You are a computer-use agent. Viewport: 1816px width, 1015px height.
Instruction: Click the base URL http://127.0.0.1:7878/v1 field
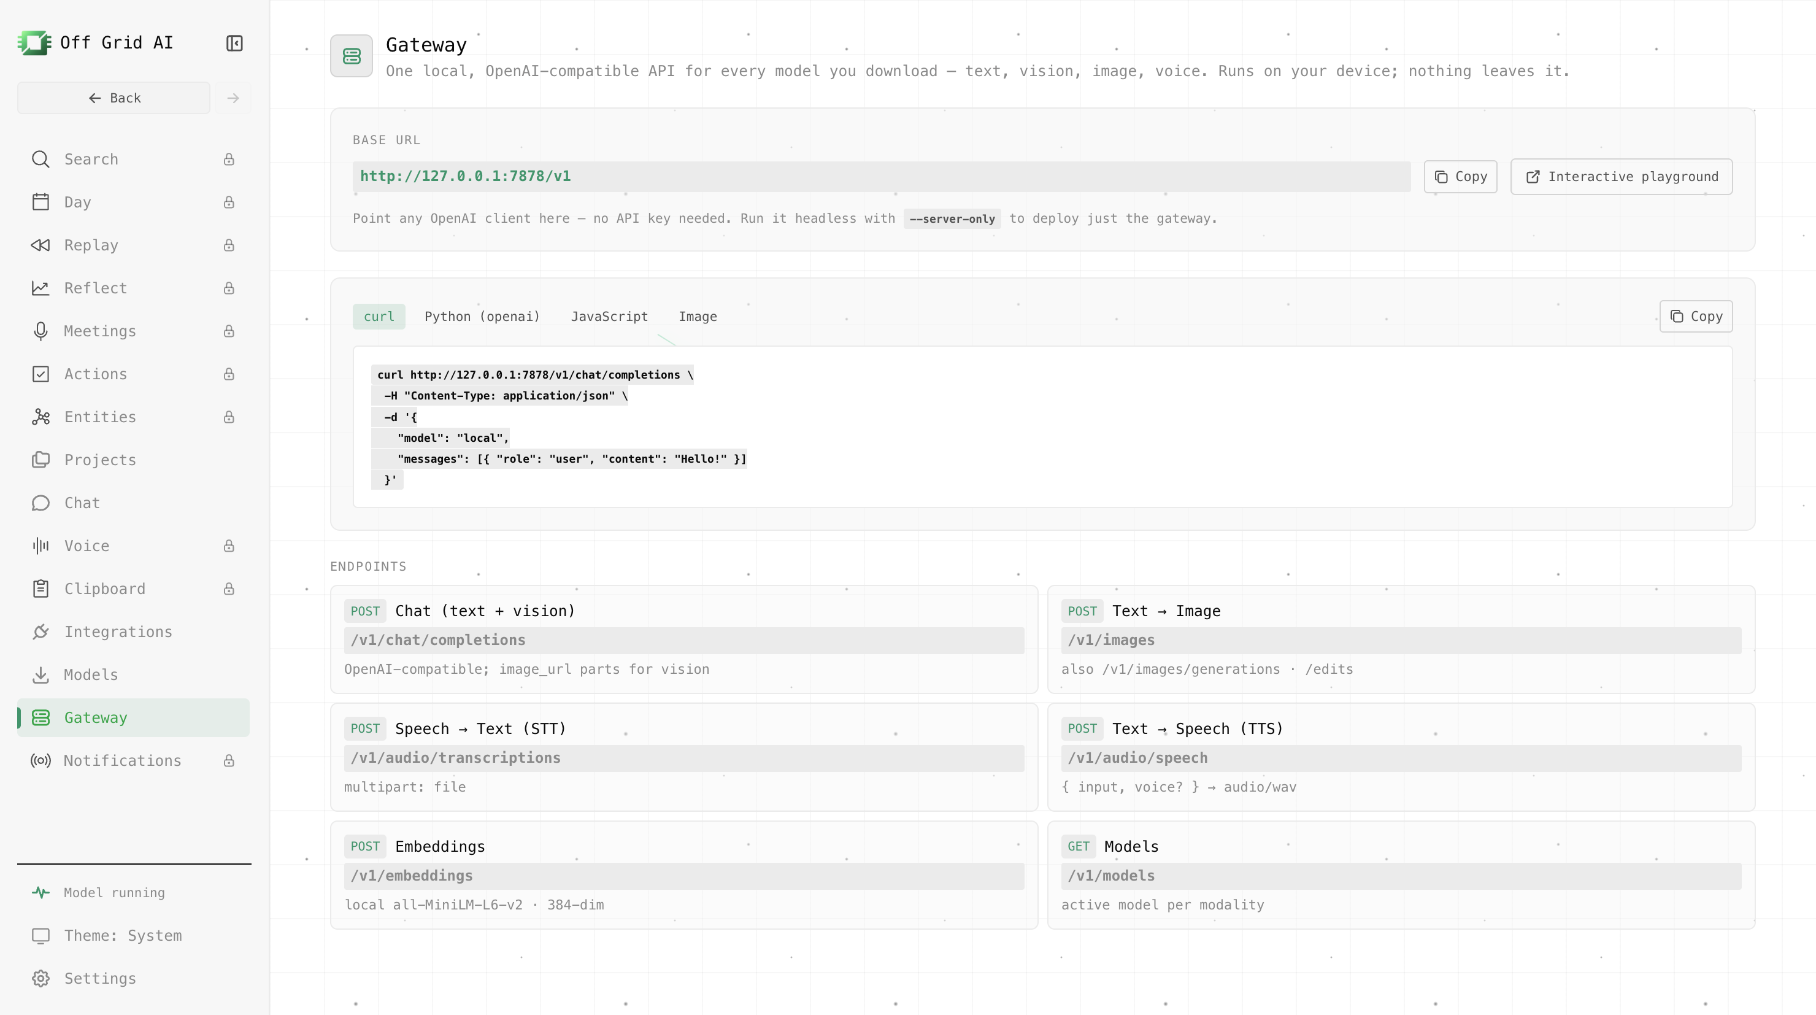click(882, 176)
